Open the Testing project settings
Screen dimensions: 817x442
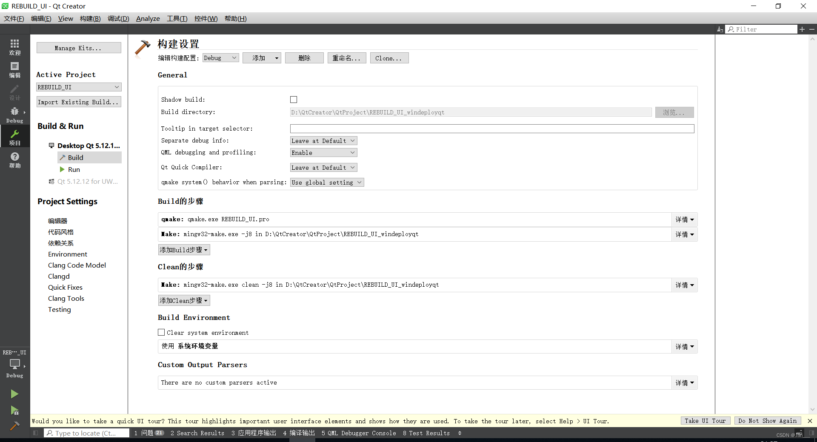(x=60, y=309)
